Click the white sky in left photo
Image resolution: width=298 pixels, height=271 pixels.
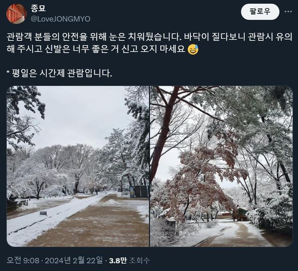80,114
